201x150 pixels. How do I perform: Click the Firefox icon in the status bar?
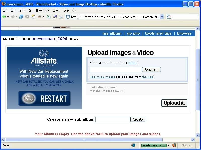click(174, 145)
